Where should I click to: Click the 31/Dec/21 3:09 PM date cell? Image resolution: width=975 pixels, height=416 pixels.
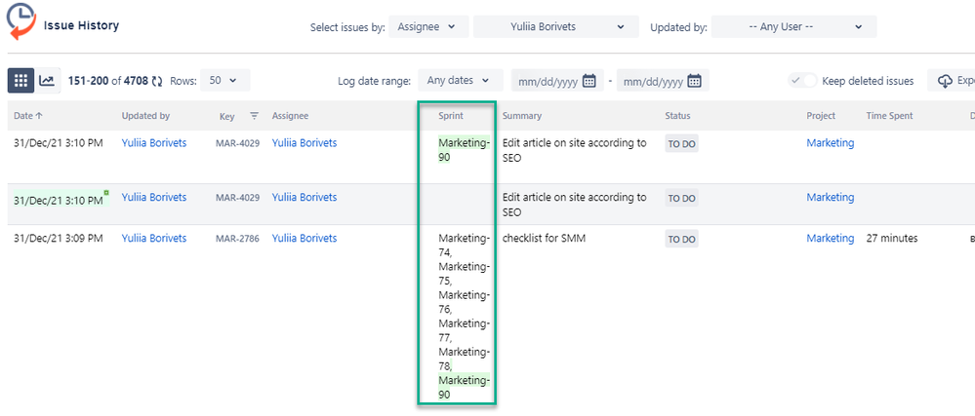(x=59, y=239)
